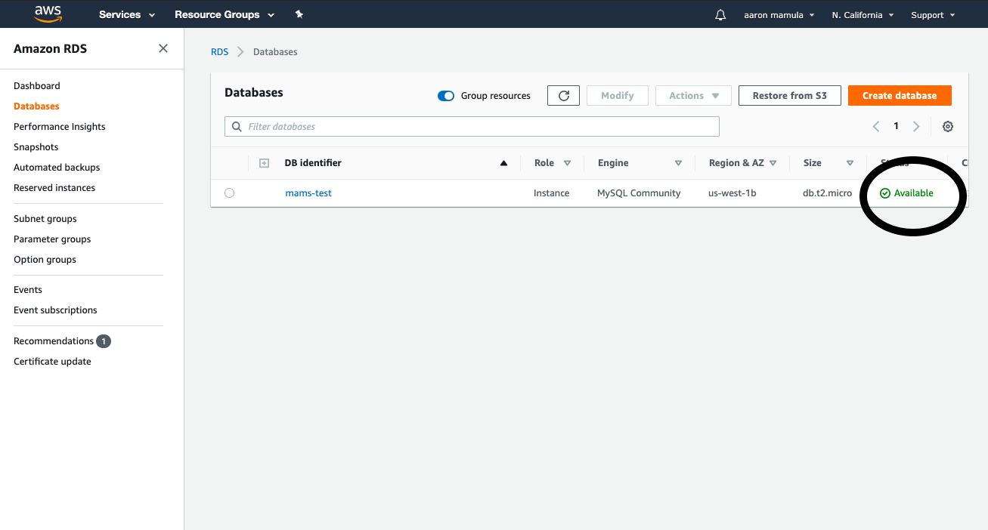The width and height of the screenshot is (988, 530).
Task: Sort by Region & AZ column arrow
Action: [x=774, y=163]
